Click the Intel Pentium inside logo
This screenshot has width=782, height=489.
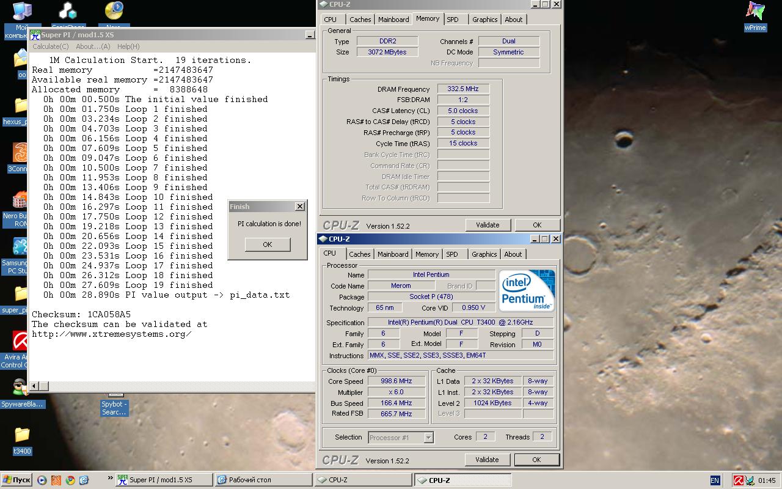click(527, 290)
